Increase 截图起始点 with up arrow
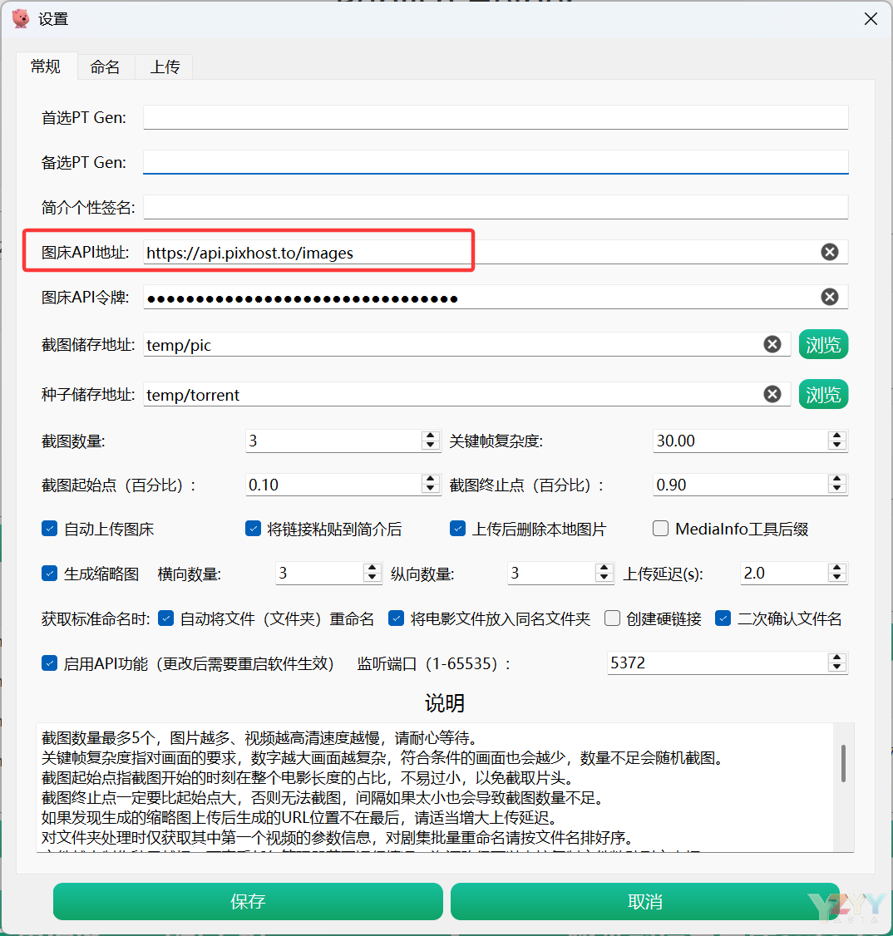The width and height of the screenshot is (893, 936). click(430, 480)
